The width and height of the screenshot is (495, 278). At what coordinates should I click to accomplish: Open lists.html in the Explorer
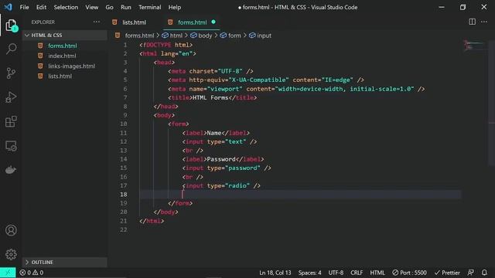60,76
